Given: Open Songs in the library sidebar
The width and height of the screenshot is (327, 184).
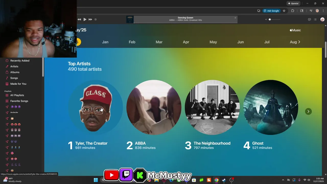Looking at the screenshot, I should click(x=14, y=78).
